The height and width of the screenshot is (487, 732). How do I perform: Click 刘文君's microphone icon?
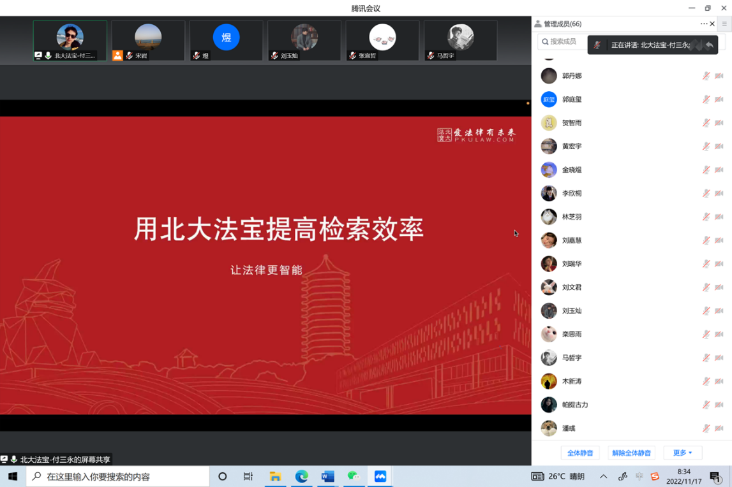[x=706, y=287]
